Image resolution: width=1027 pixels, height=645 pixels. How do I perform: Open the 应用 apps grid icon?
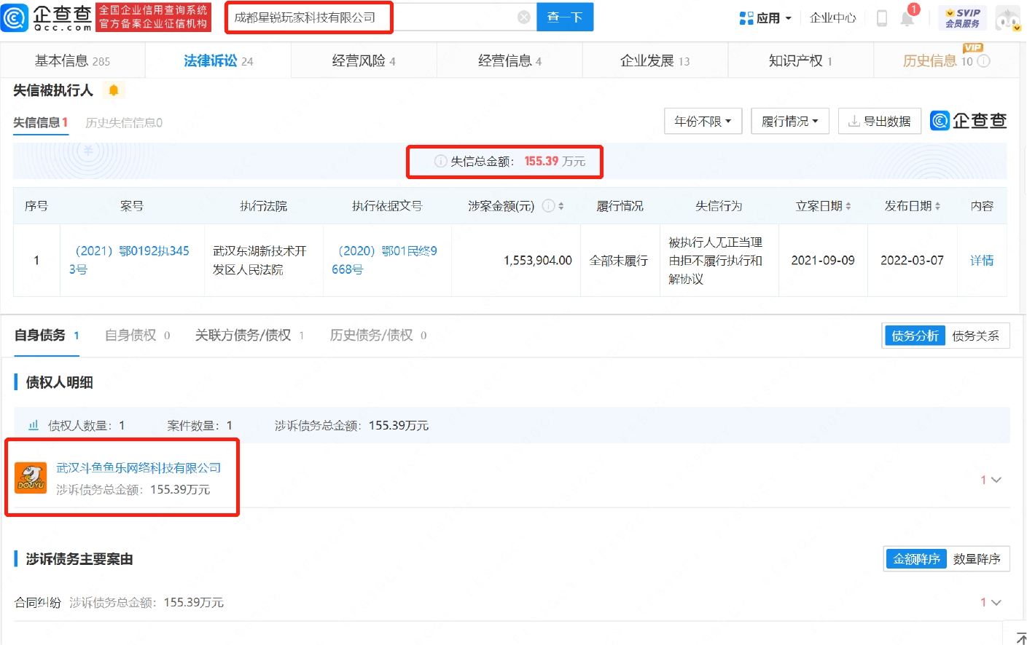click(746, 18)
